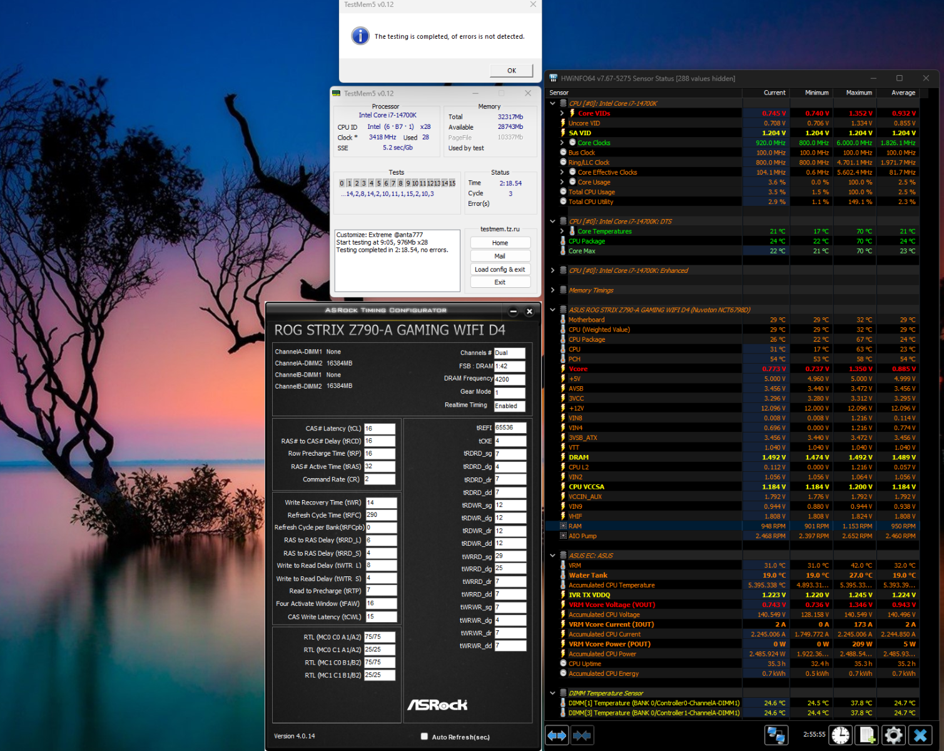Click Load config & exit button

(x=500, y=269)
